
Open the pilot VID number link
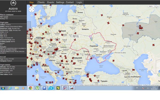[6, 17]
